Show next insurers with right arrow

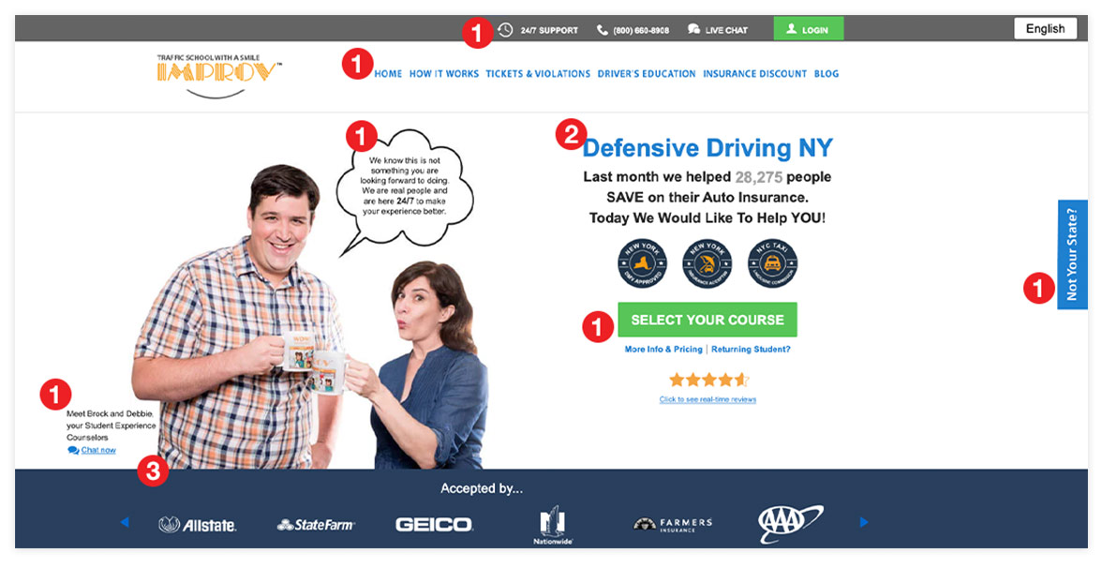pyautogui.click(x=864, y=522)
